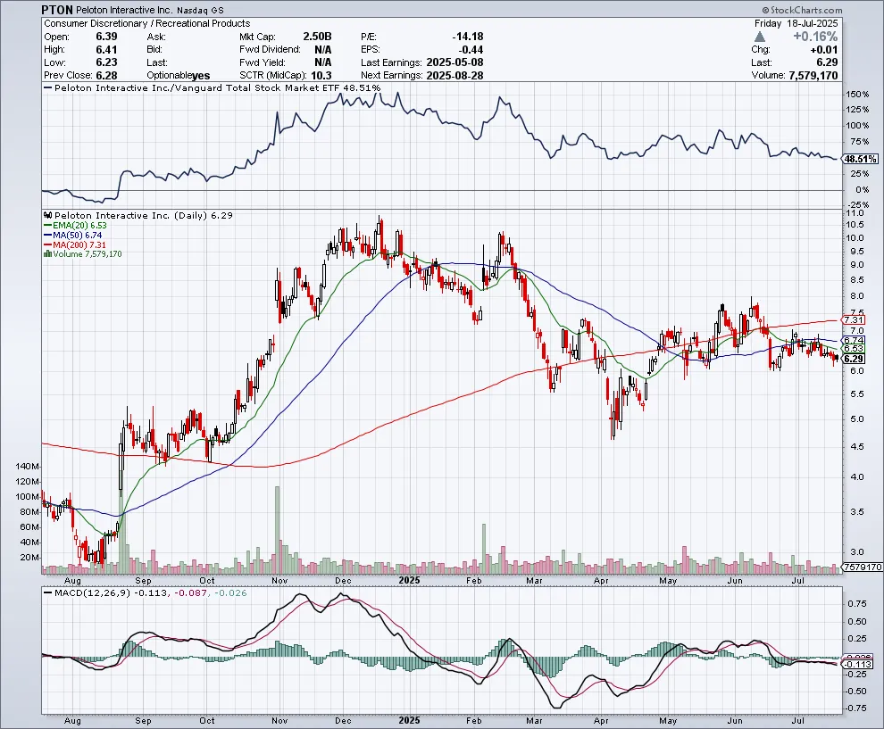Click the Peloton/Vanguard Total Stock Market ETF legend
Image resolution: width=884 pixels, height=729 pixels.
[213, 87]
